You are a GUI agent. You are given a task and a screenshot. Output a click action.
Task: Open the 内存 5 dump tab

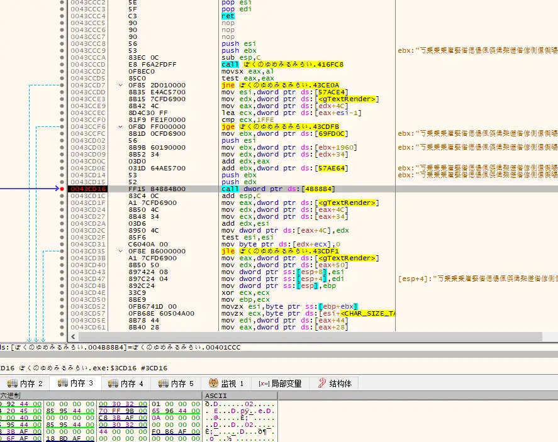pyautogui.click(x=176, y=384)
